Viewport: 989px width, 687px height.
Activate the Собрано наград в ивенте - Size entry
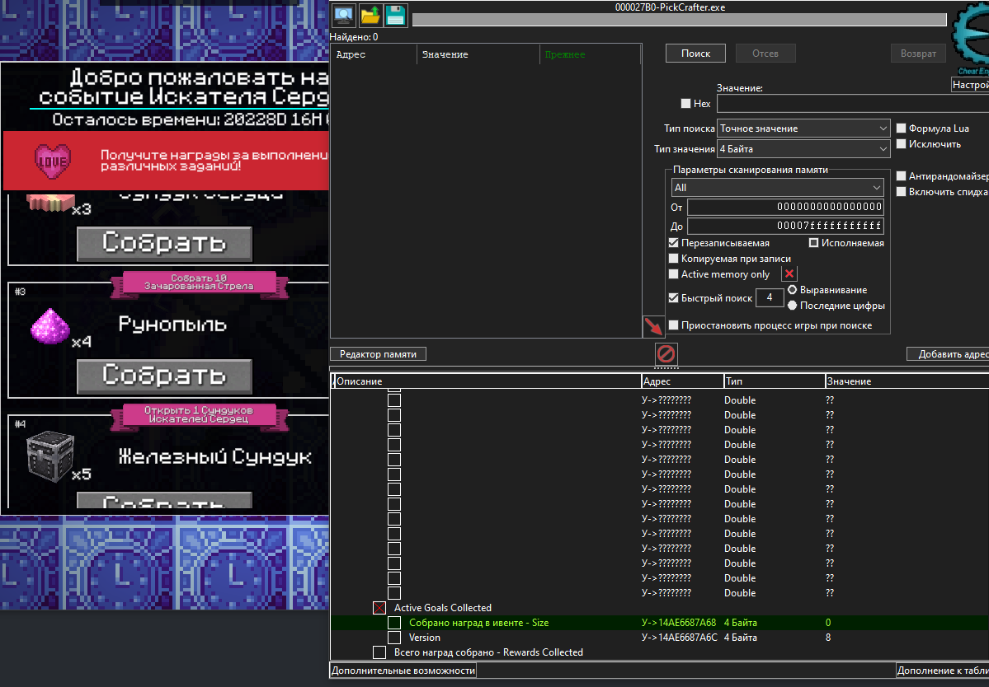pyautogui.click(x=394, y=623)
